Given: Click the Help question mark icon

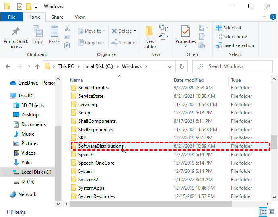Looking at the screenshot, I should [273, 17].
